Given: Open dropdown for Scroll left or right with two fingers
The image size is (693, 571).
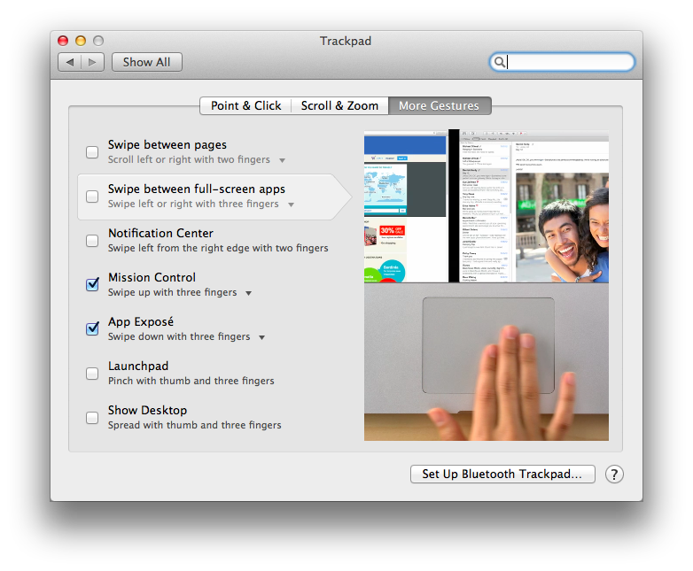Looking at the screenshot, I should (282, 160).
